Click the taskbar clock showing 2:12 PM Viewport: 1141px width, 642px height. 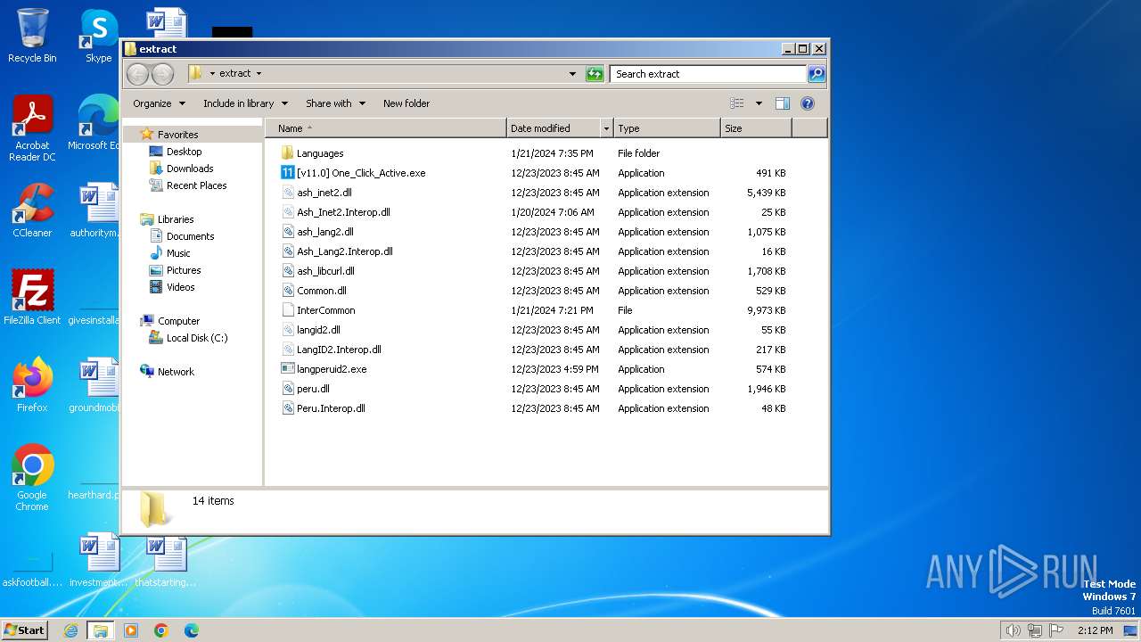click(1095, 630)
